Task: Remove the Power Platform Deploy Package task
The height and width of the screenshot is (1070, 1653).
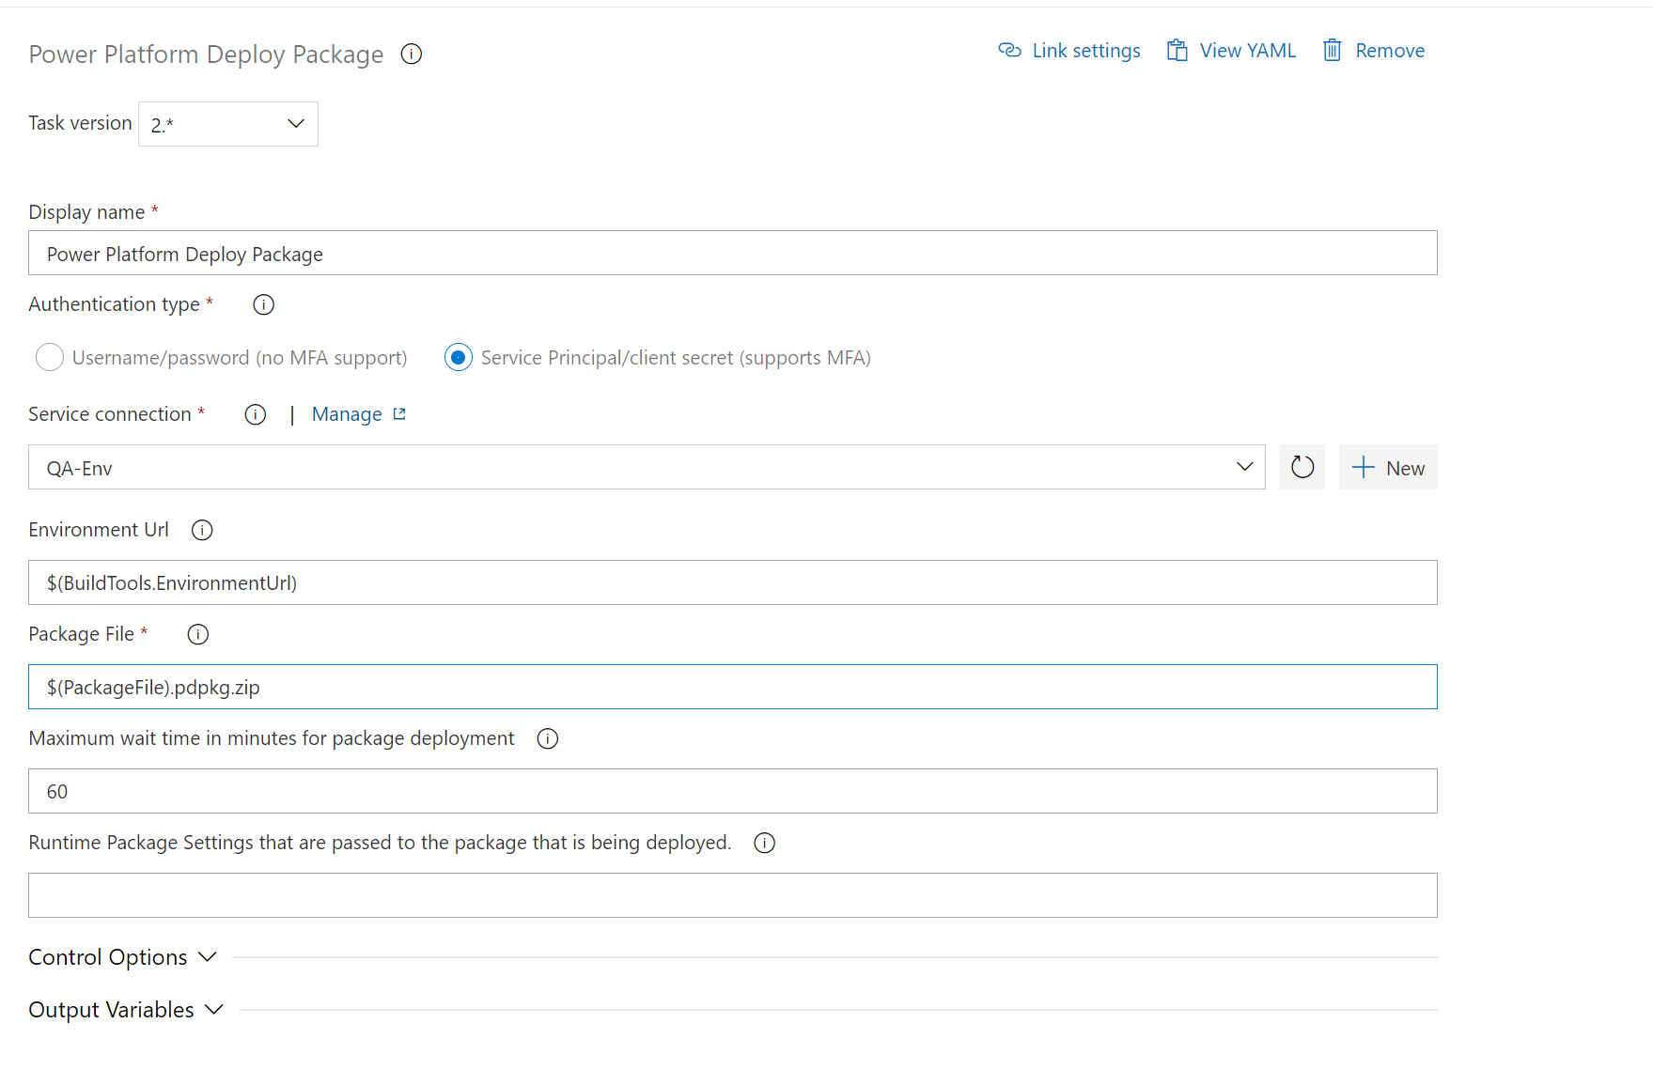Action: pyautogui.click(x=1373, y=50)
